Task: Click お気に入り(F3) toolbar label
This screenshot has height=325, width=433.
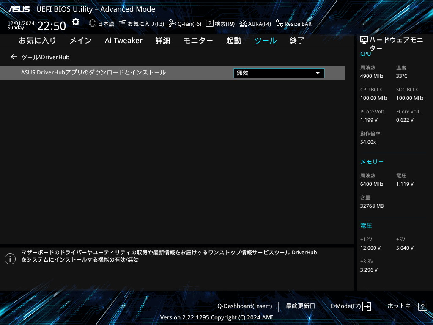Action: 146,24
